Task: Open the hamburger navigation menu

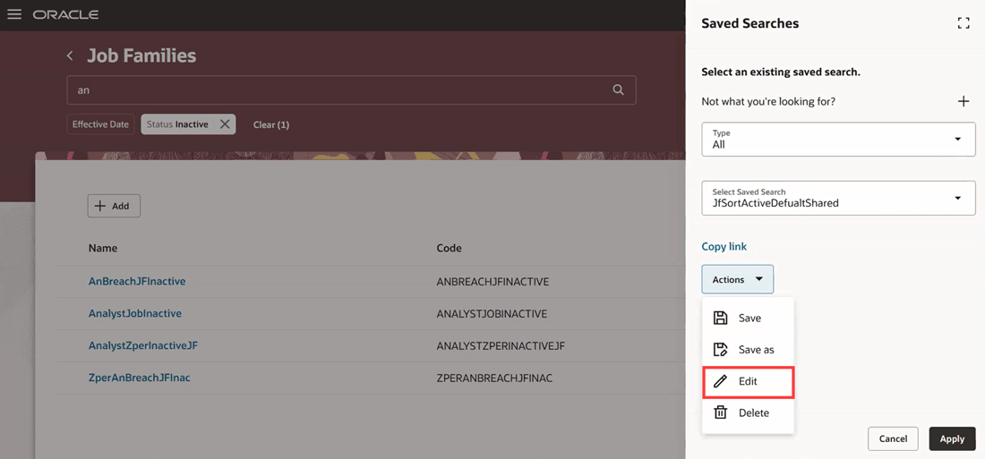Action: 14,13
